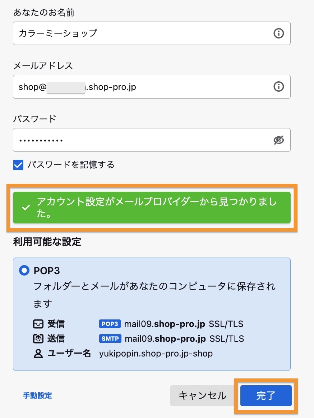314x418 pixels.
Task: Toggle password visibility eye icon
Action: pos(278,140)
